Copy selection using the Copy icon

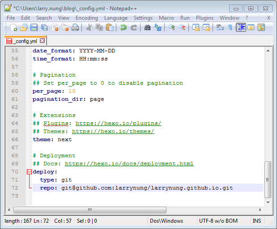pyautogui.click(x=99, y=28)
